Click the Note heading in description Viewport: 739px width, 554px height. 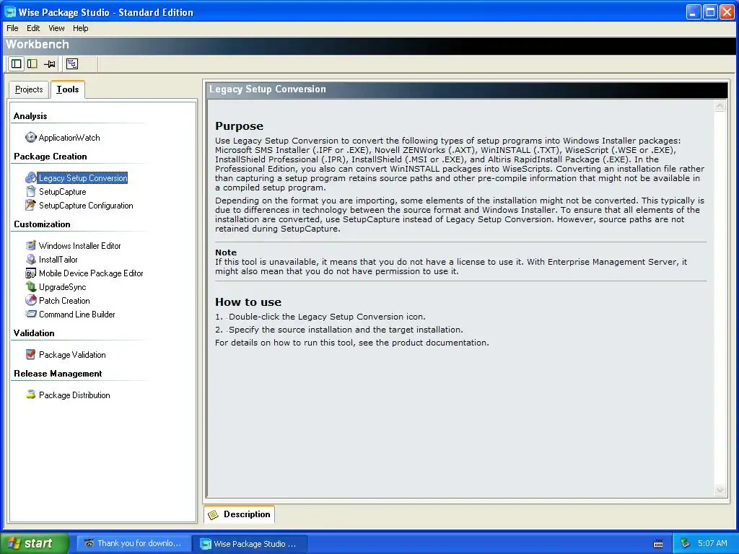tap(226, 252)
